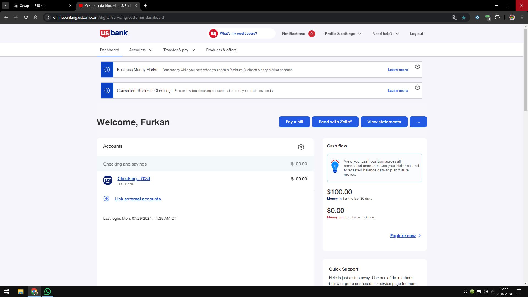
Task: Learn more about Business Money Market
Action: [x=398, y=70]
